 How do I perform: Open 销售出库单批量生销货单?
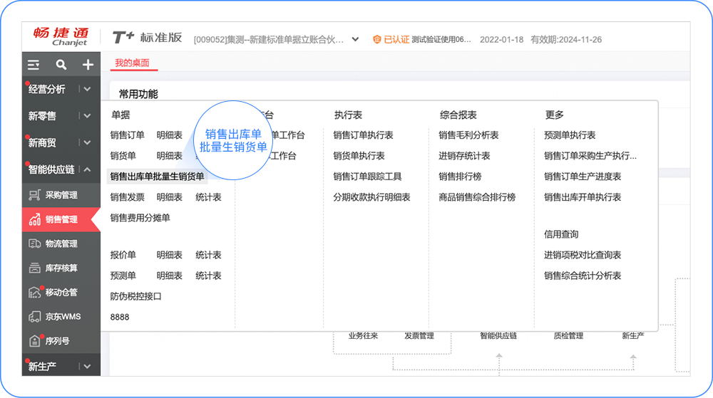click(x=158, y=177)
